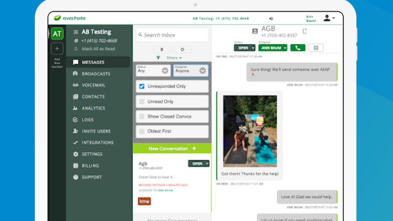Screen dimensions: 393x221
Task: Click the assigned to Ann Baum link
Action: 165,190
